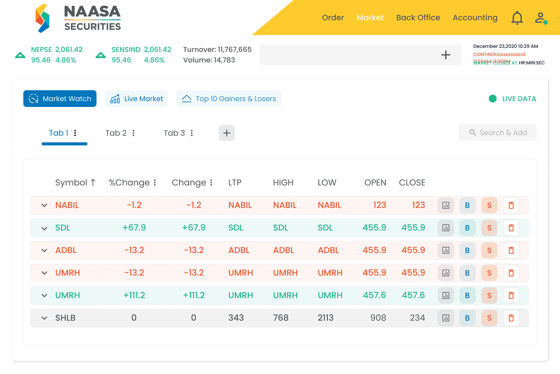Image resolution: width=560 pixels, height=374 pixels.
Task: Click Sell (S) button for SDL
Action: tap(489, 228)
